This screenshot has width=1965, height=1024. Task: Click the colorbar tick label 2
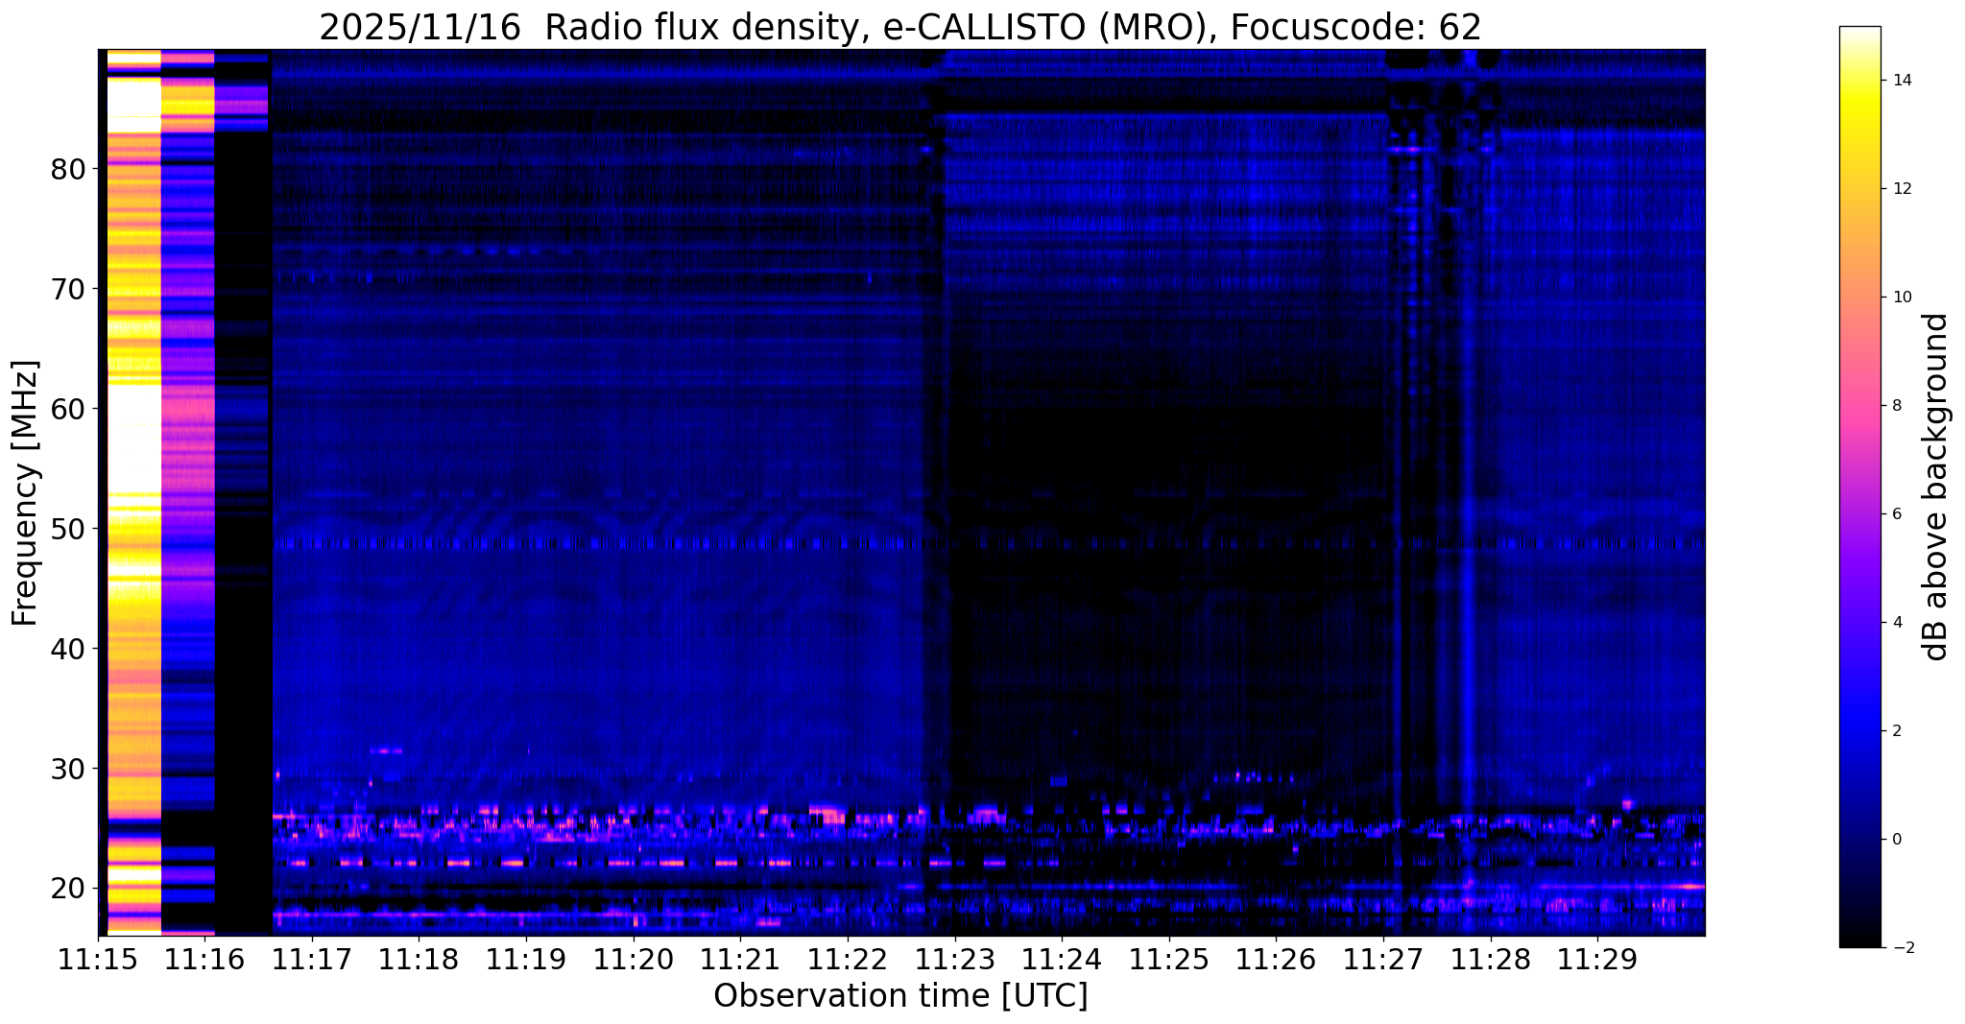tap(1896, 731)
